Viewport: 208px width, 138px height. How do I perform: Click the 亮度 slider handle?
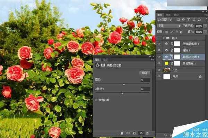[x=124, y=84]
